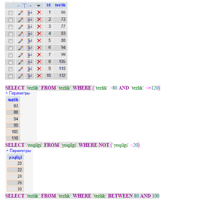The image size is (208, 200).
Task: Check the checkbox for row id 2
Action: pyautogui.click(x=10, y=20)
